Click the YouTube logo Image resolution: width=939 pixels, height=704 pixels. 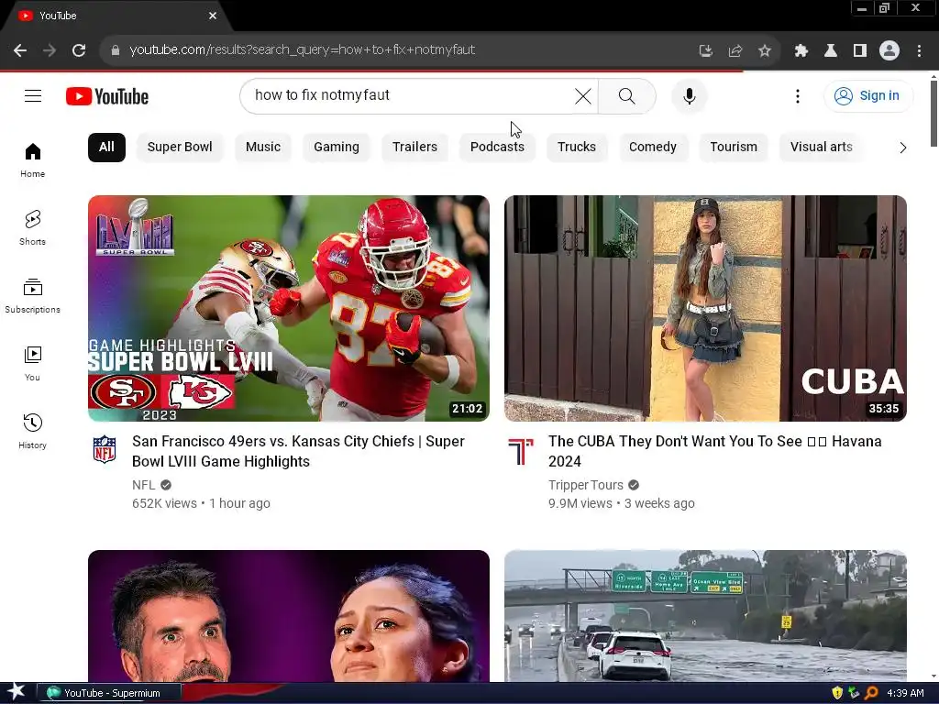107,96
